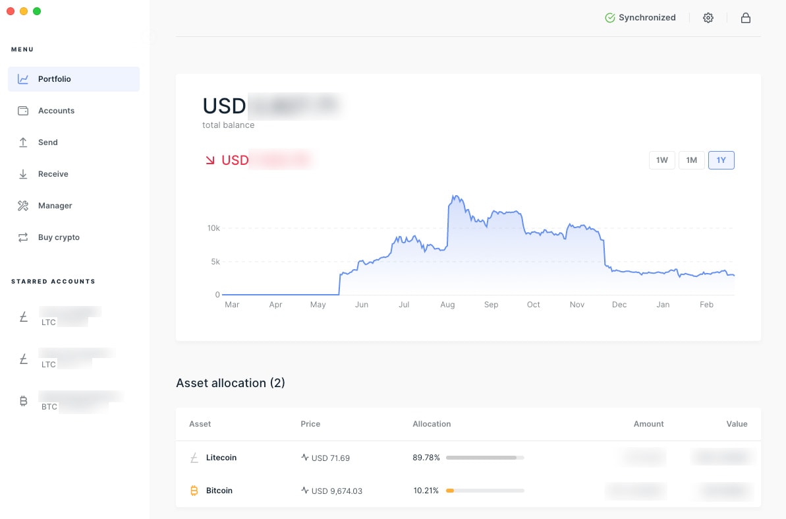Click the first starred Litecoin account icon
This screenshot has height=519, width=786.
click(24, 317)
